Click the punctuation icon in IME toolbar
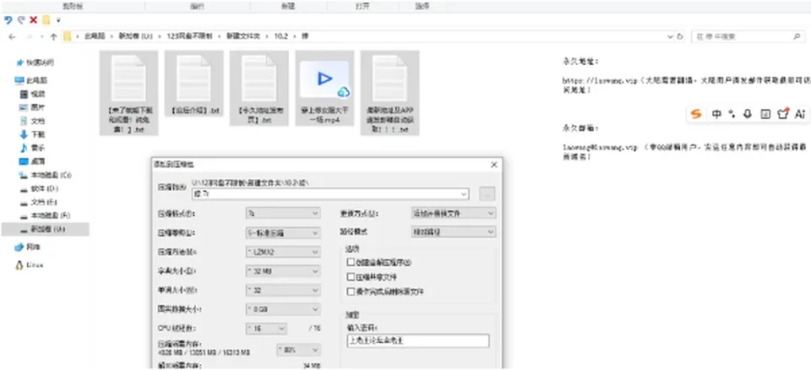Screen dimensions: 811x370 point(732,114)
